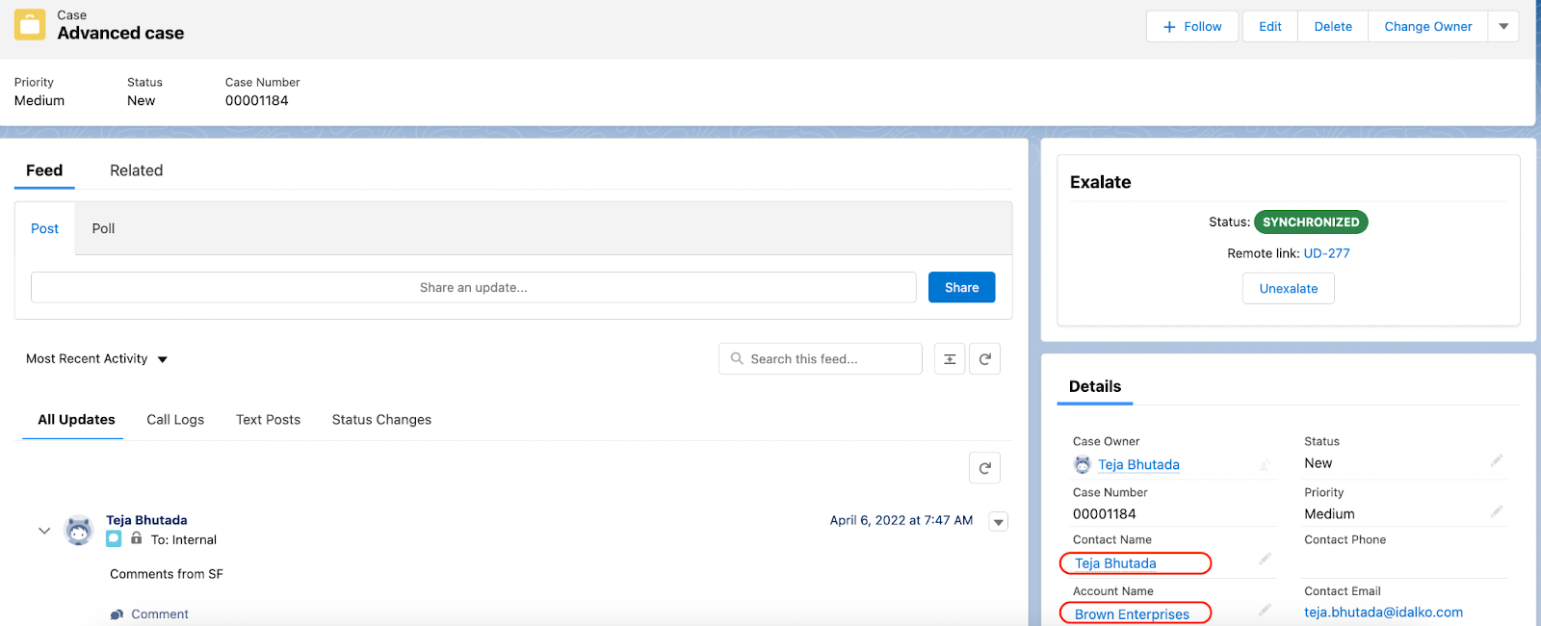Click the Case Number 00001184 in Details
Image resolution: width=1541 pixels, height=626 pixels.
(x=1105, y=514)
